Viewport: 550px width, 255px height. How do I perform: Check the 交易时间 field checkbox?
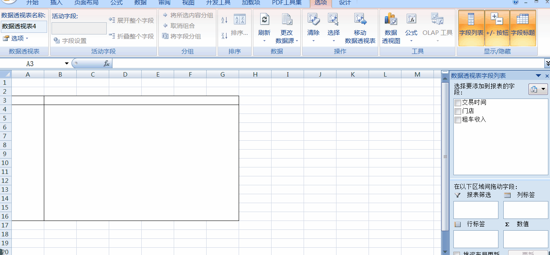pos(457,103)
